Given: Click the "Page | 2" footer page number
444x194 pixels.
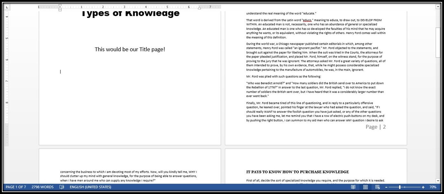Looking at the screenshot, I should pos(375,127).
